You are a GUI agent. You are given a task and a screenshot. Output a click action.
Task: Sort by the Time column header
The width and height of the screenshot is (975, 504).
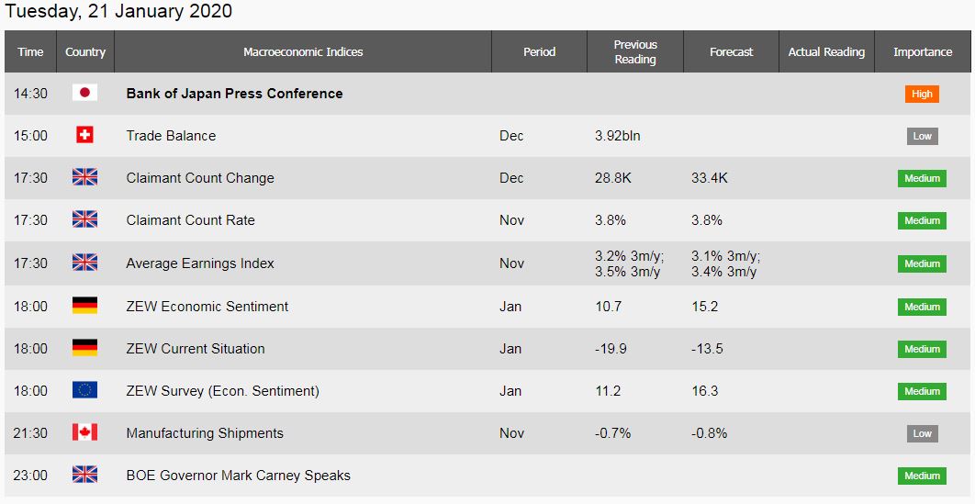[30, 52]
